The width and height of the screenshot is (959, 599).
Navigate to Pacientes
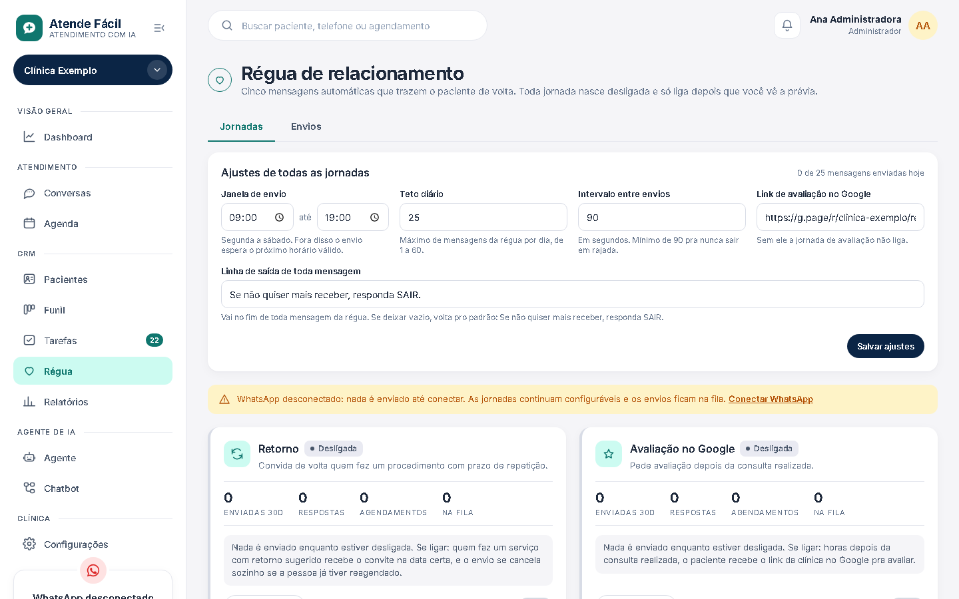click(x=93, y=280)
